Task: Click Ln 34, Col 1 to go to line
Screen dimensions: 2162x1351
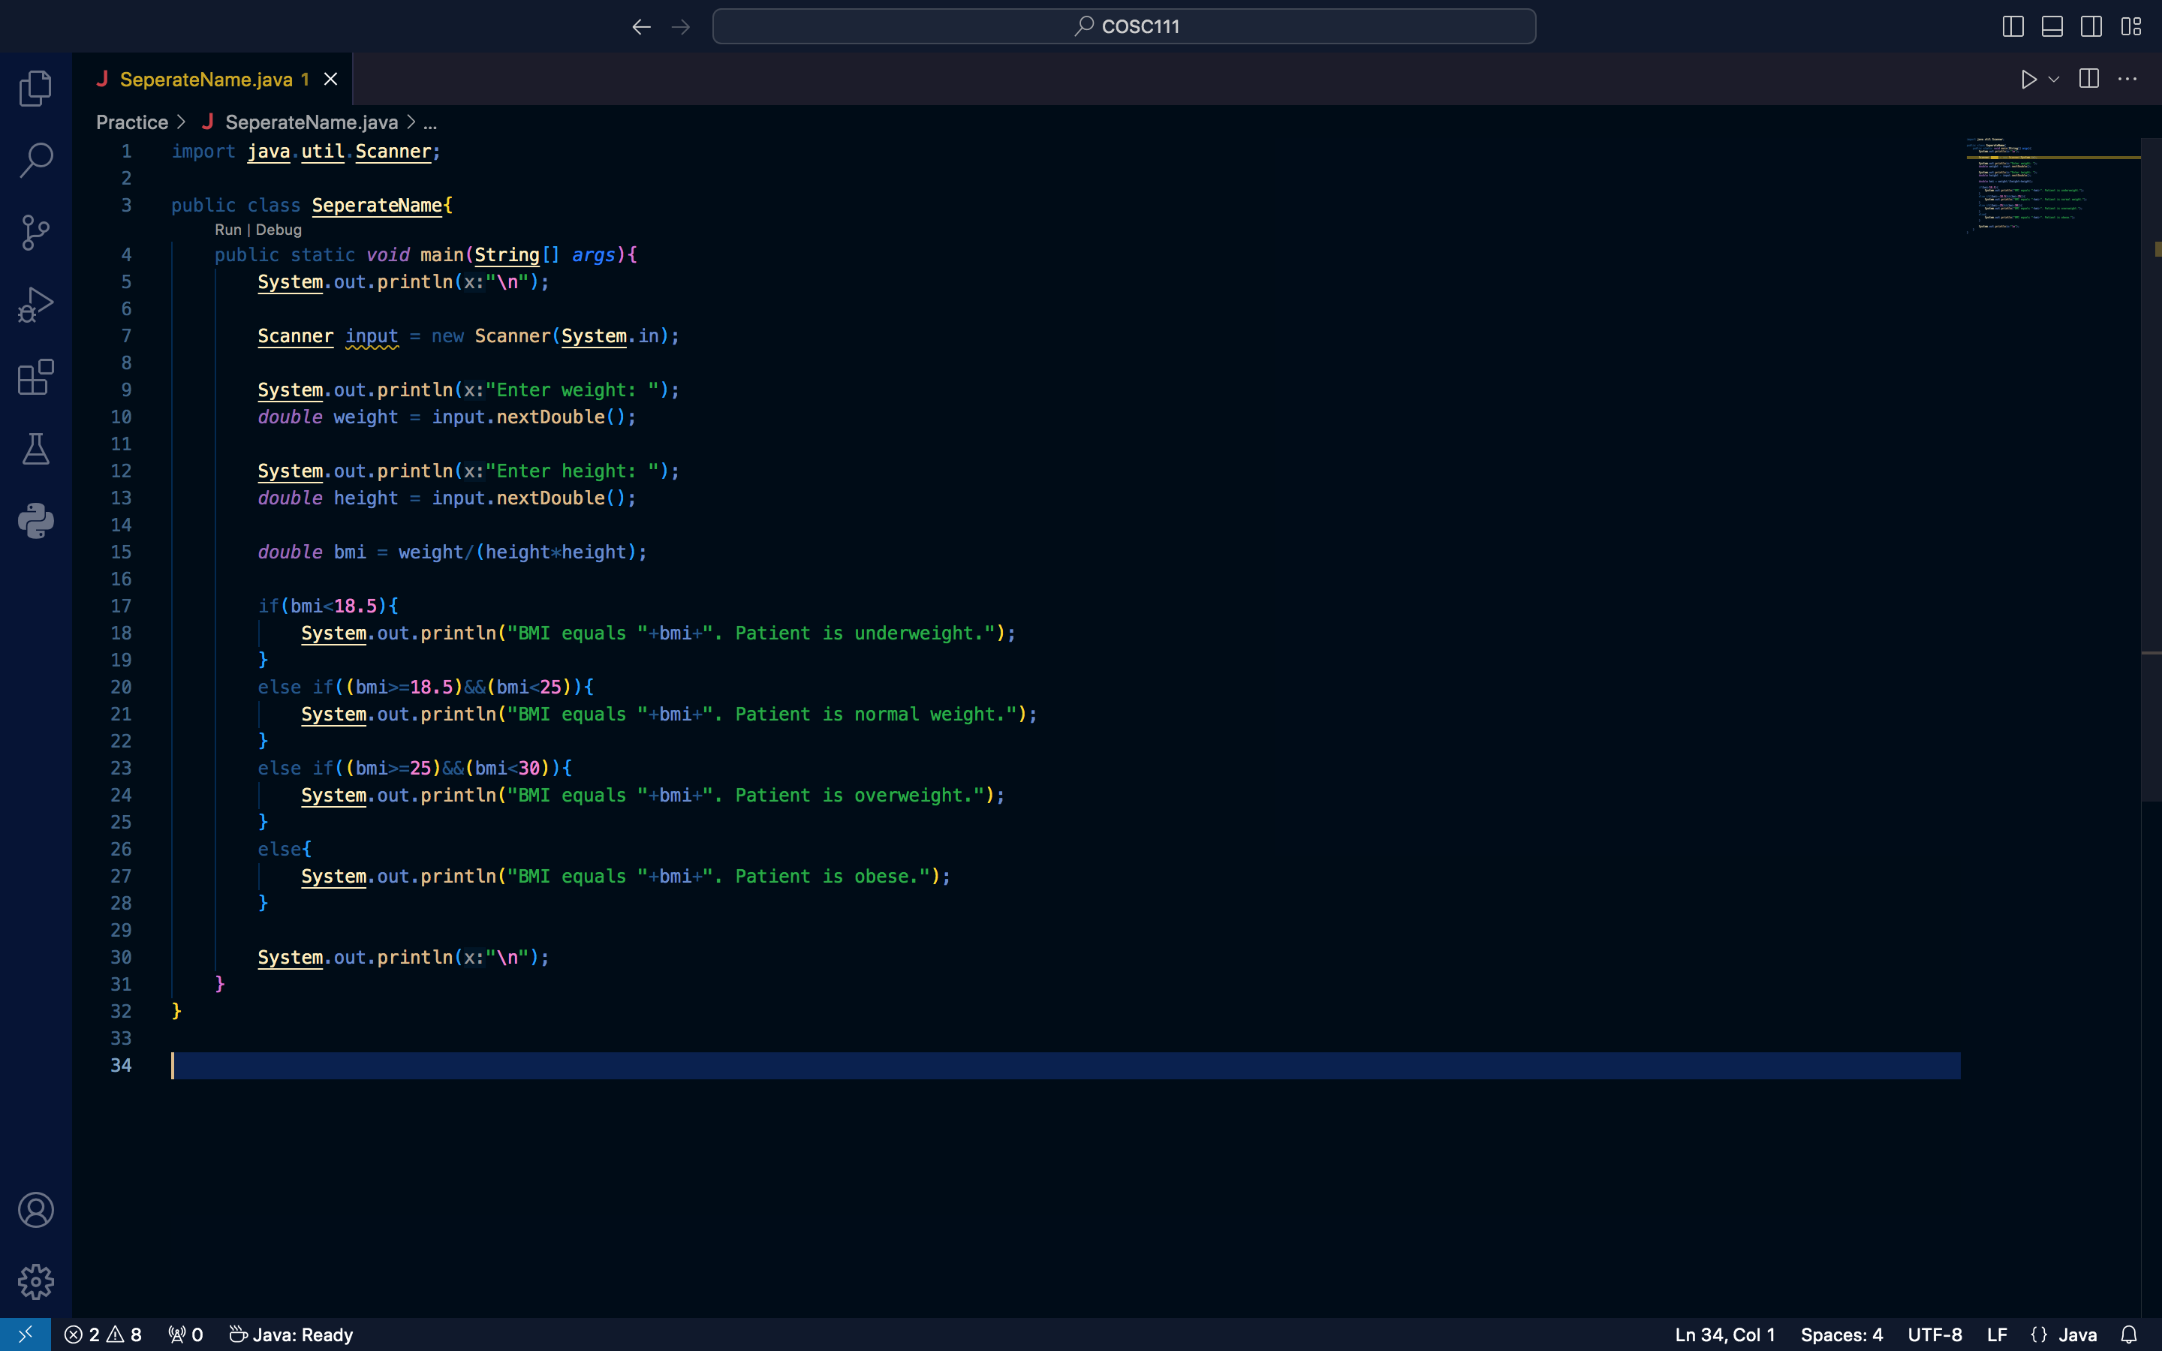Action: pyautogui.click(x=1724, y=1334)
